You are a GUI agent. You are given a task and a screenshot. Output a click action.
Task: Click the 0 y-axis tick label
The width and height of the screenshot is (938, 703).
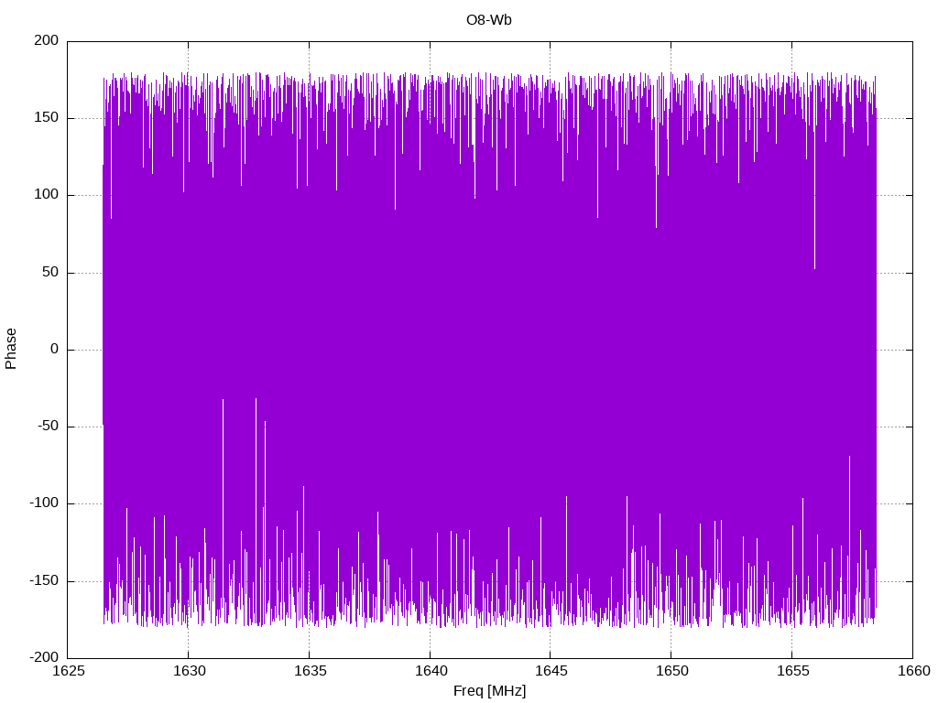55,349
